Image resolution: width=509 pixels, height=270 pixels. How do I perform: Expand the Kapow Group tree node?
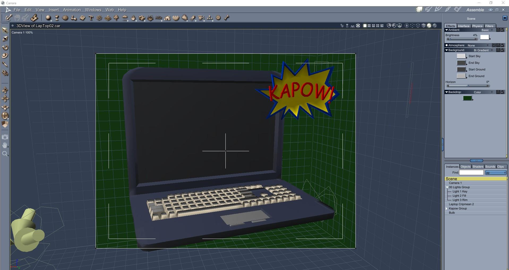pos(447,209)
